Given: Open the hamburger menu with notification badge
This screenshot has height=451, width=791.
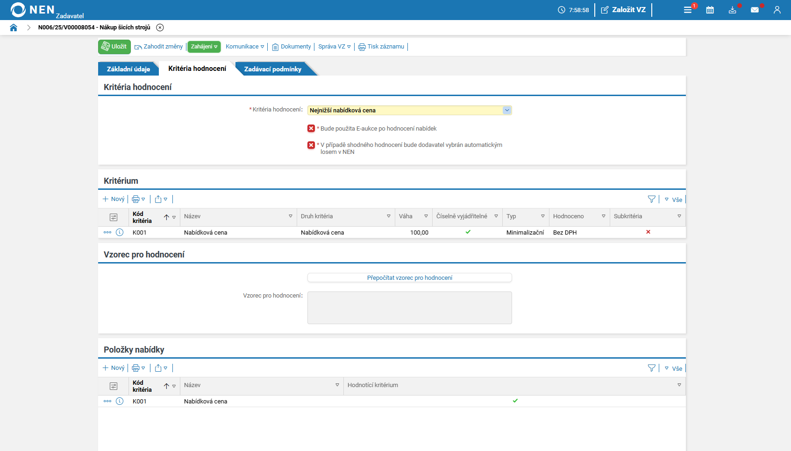Looking at the screenshot, I should pyautogui.click(x=688, y=10).
